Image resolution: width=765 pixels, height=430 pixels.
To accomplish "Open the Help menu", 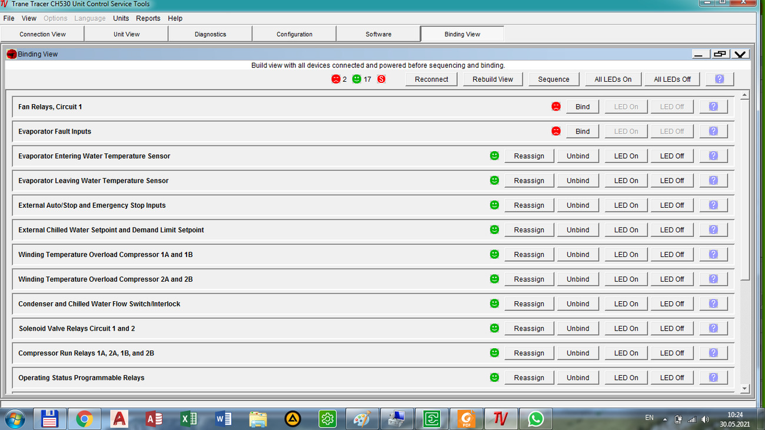I will tap(175, 18).
